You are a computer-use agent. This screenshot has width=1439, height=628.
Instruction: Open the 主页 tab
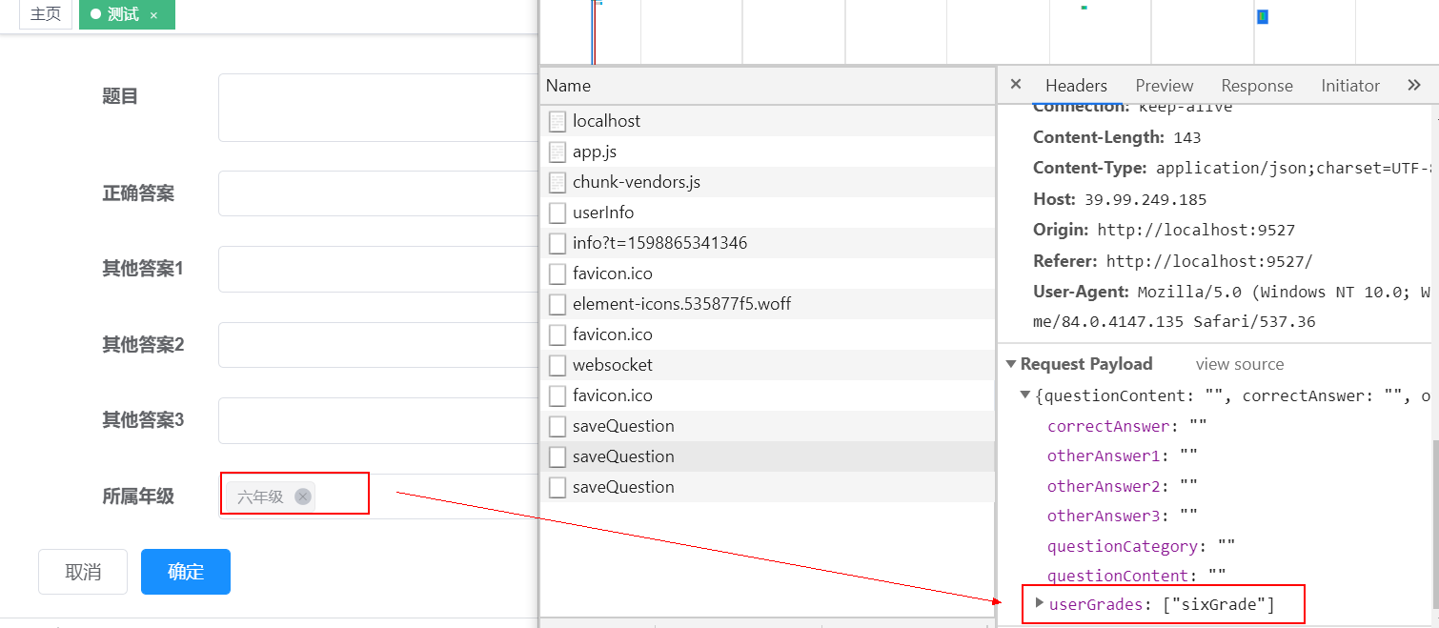pyautogui.click(x=46, y=15)
